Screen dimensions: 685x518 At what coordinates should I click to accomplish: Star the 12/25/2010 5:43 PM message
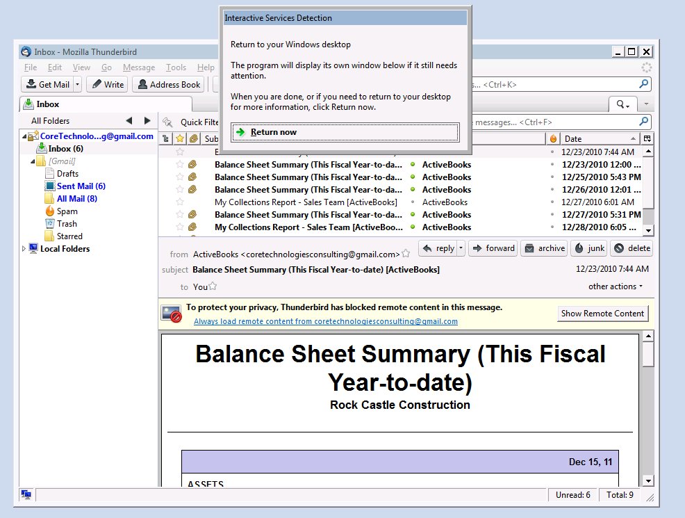click(180, 177)
